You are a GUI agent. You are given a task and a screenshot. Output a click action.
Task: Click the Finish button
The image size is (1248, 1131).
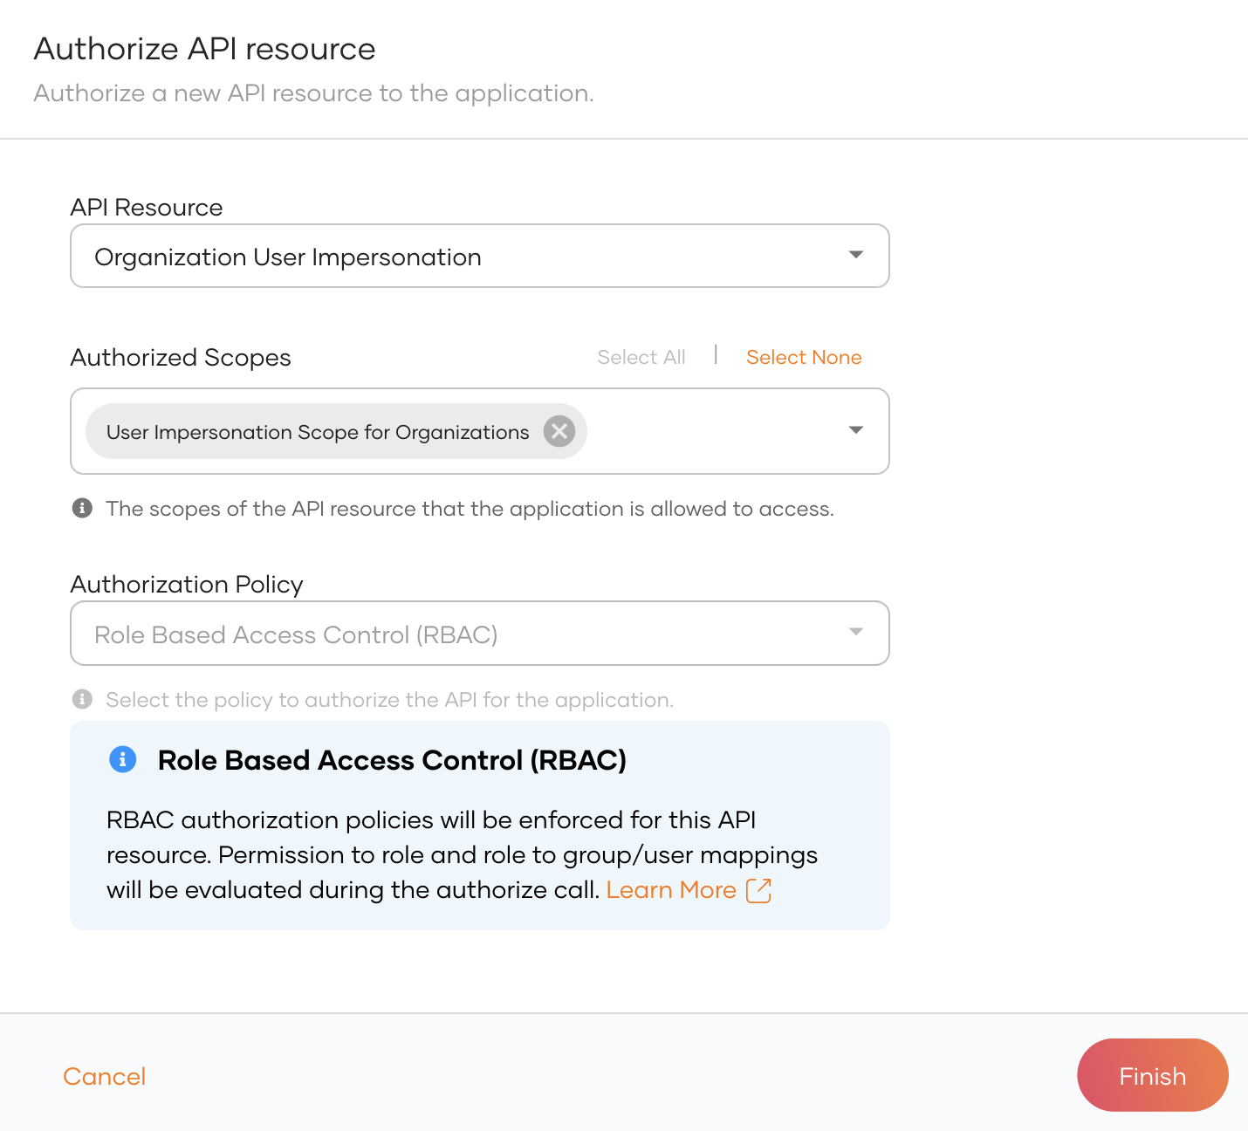coord(1153,1075)
